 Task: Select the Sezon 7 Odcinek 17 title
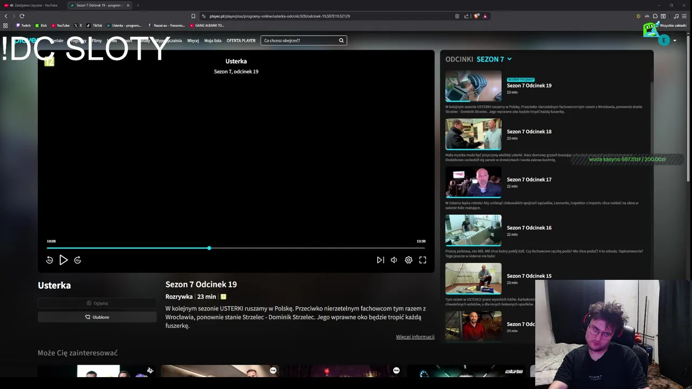click(529, 179)
